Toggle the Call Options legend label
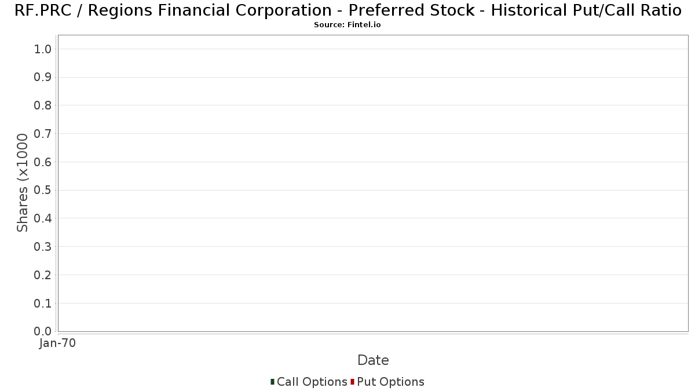The width and height of the screenshot is (695, 391). point(312,382)
